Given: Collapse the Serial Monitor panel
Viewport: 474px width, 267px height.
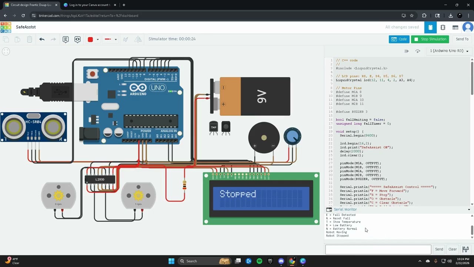Looking at the screenshot, I should pos(469,210).
